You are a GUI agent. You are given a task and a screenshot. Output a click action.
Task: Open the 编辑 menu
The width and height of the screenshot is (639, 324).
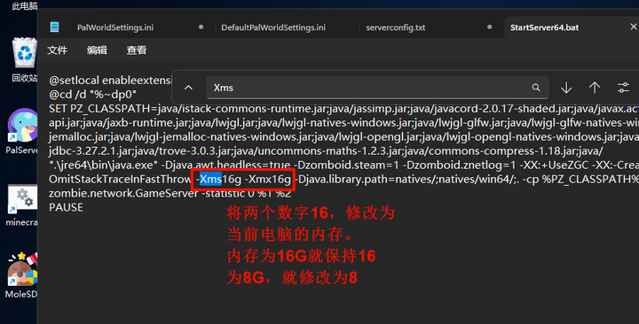[97, 50]
